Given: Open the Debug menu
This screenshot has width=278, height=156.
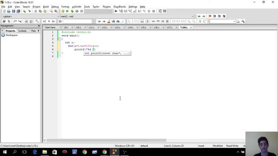Looking at the screenshot, I should 55,7.
